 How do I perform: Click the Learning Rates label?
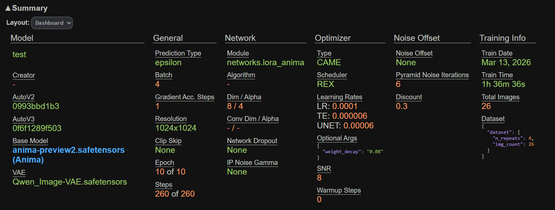(340, 97)
